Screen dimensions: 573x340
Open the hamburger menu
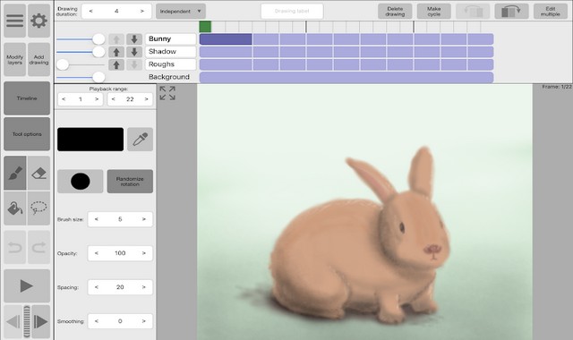14,21
